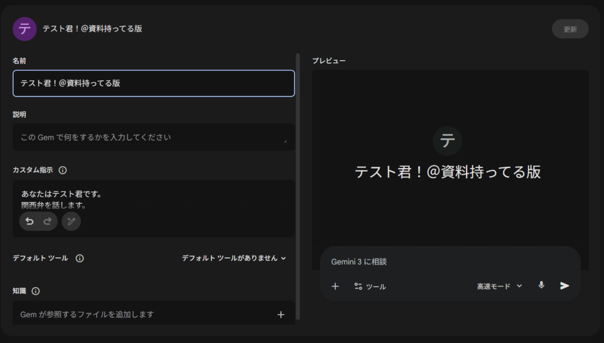Expand the chevron next to 高速モード
This screenshot has height=343, width=604.
518,286
